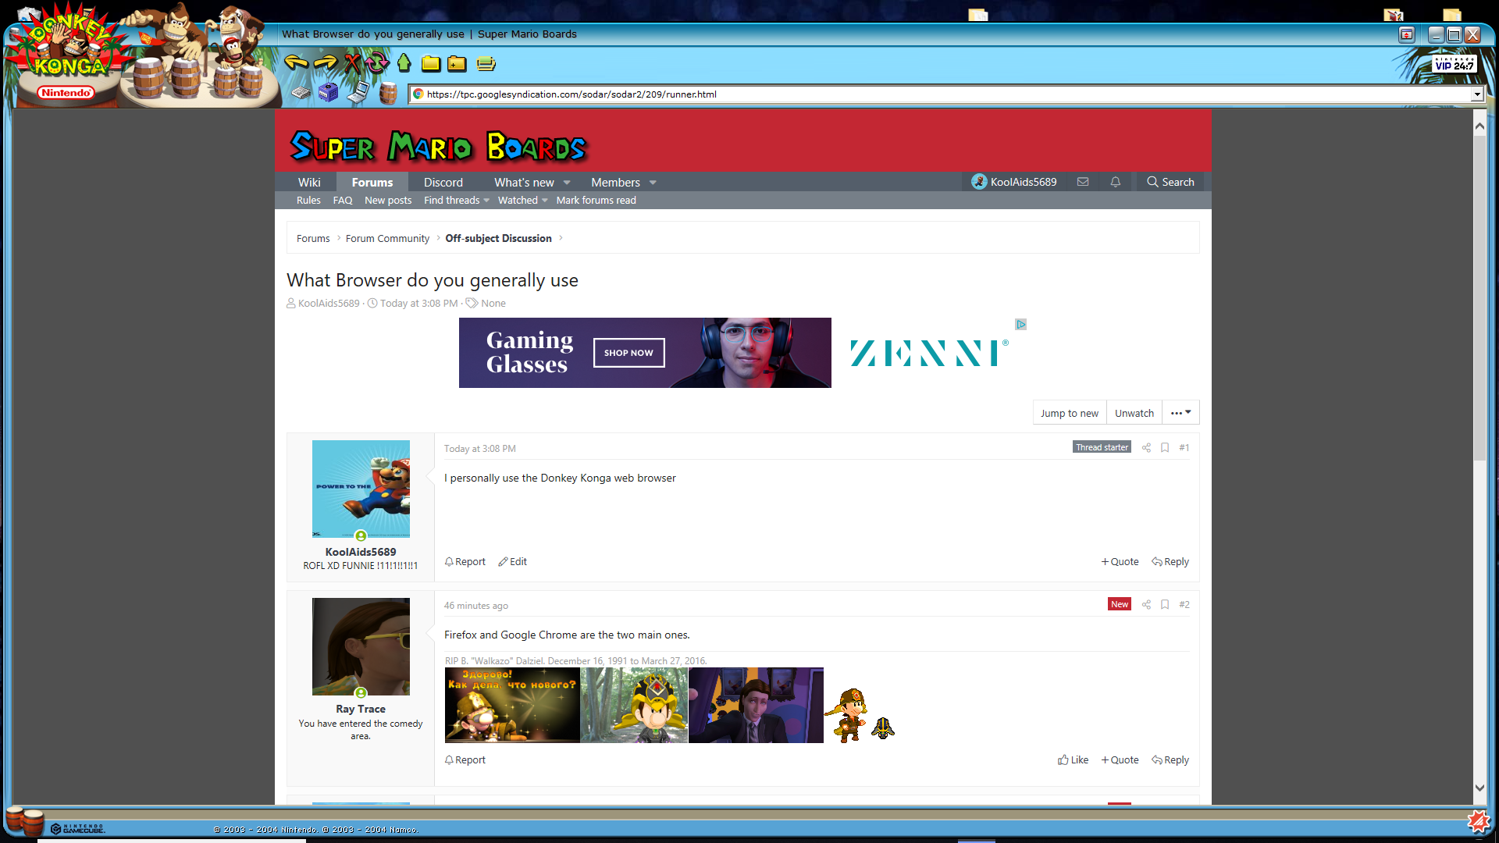1499x843 pixels.
Task: Open the alerts bell icon
Action: 1116,181
